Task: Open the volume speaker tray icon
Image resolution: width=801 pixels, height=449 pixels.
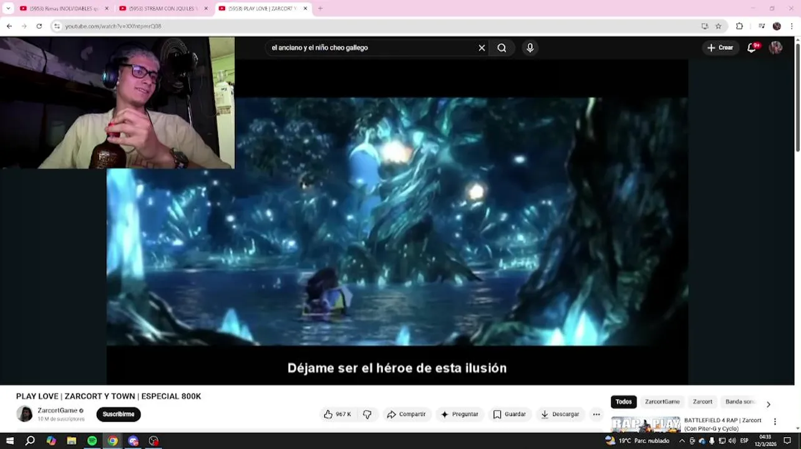Action: tap(732, 441)
